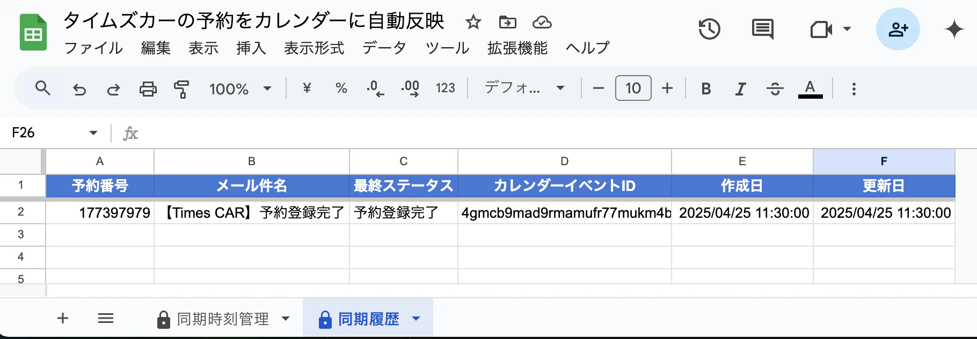Open the ヘルプ menu
Screen dimensions: 977x339
click(588, 48)
